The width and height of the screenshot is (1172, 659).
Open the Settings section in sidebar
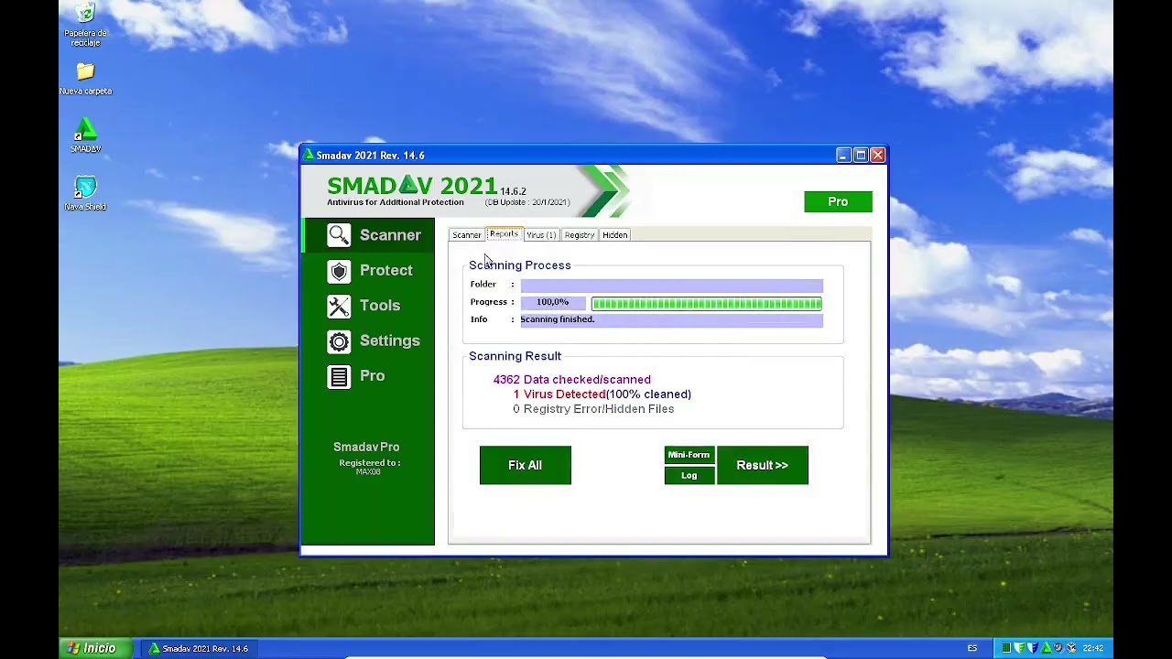pos(374,340)
